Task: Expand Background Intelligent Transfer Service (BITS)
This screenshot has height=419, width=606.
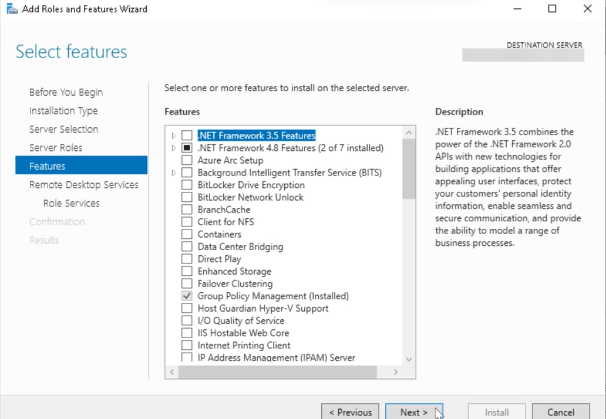Action: point(173,172)
